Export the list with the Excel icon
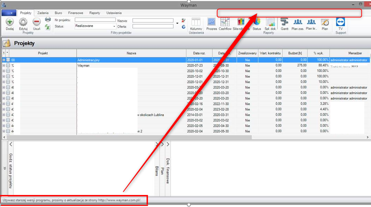Image resolution: width=371 pixels, height=207 pixels. (x=47, y=28)
